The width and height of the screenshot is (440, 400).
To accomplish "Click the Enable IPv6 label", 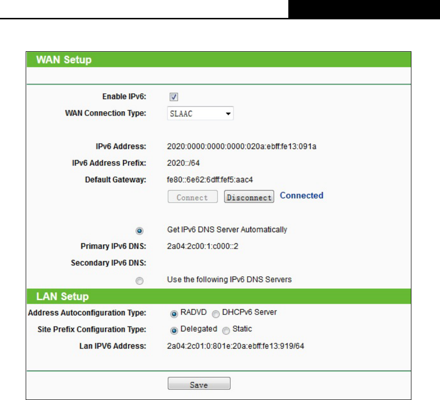I will [x=125, y=97].
